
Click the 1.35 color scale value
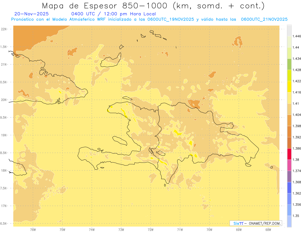pyautogui.click(x=296, y=216)
